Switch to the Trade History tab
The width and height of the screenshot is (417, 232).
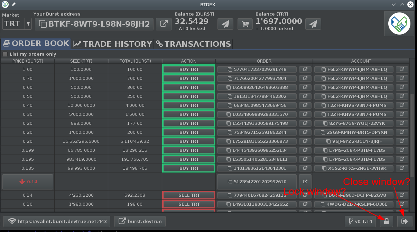click(113, 44)
